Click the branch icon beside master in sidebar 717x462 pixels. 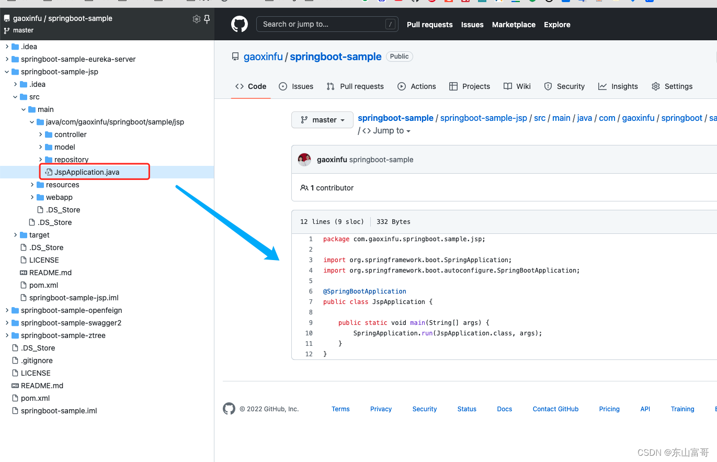pos(7,30)
